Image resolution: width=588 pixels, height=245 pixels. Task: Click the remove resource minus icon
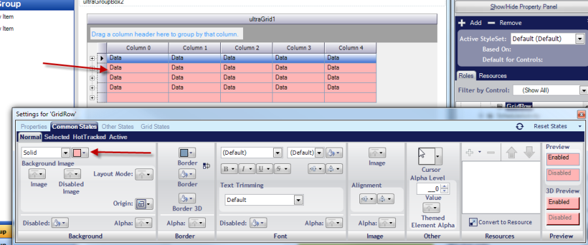491,153
